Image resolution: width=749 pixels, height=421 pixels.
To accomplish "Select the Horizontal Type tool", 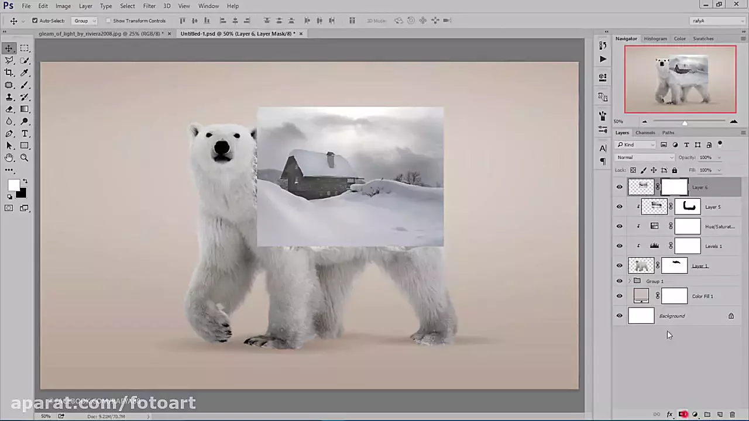I will [25, 134].
